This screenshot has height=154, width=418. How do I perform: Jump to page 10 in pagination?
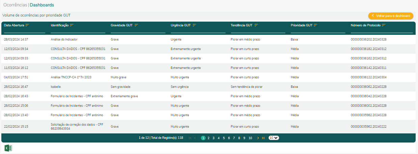click(x=250, y=138)
